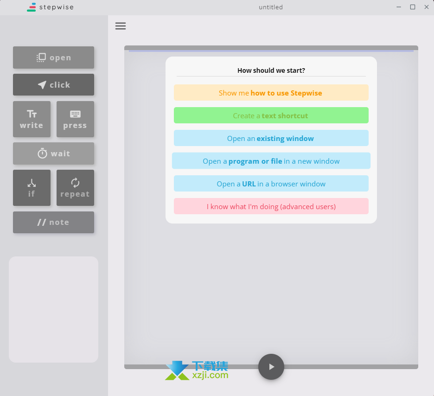Viewport: 434px width, 396px height.
Task: Add a press keyboard step
Action: [x=75, y=119]
